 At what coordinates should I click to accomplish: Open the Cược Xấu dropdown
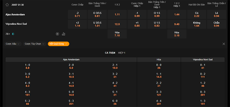pos(13,44)
